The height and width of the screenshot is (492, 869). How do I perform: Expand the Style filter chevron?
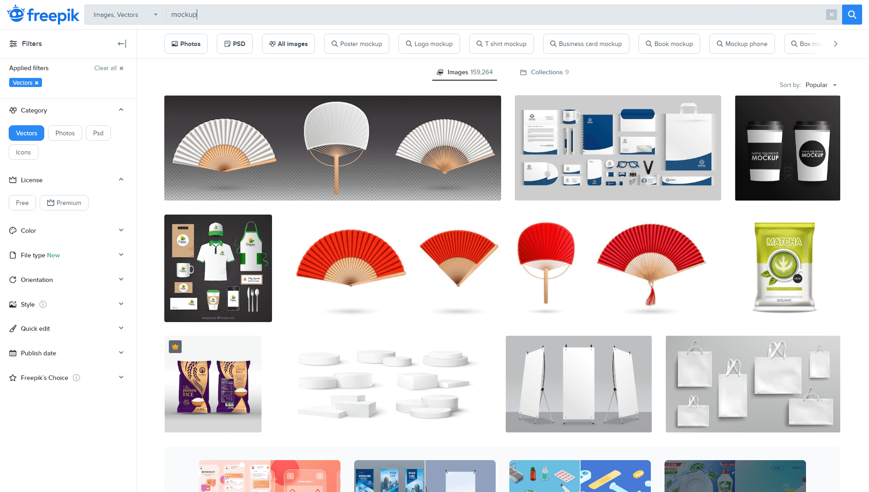pos(121,304)
